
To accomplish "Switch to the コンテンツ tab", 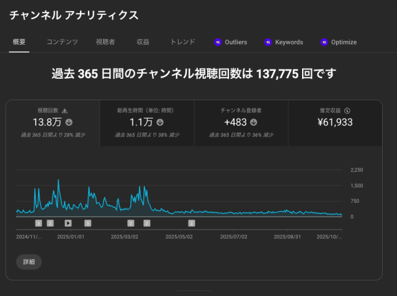I will click(x=62, y=42).
